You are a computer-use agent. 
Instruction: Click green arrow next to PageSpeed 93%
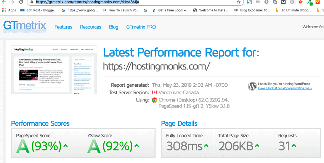click(66, 146)
